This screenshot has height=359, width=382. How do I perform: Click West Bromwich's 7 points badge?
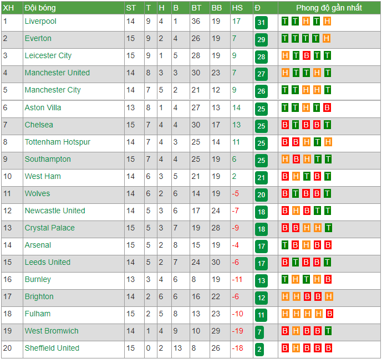point(259,332)
